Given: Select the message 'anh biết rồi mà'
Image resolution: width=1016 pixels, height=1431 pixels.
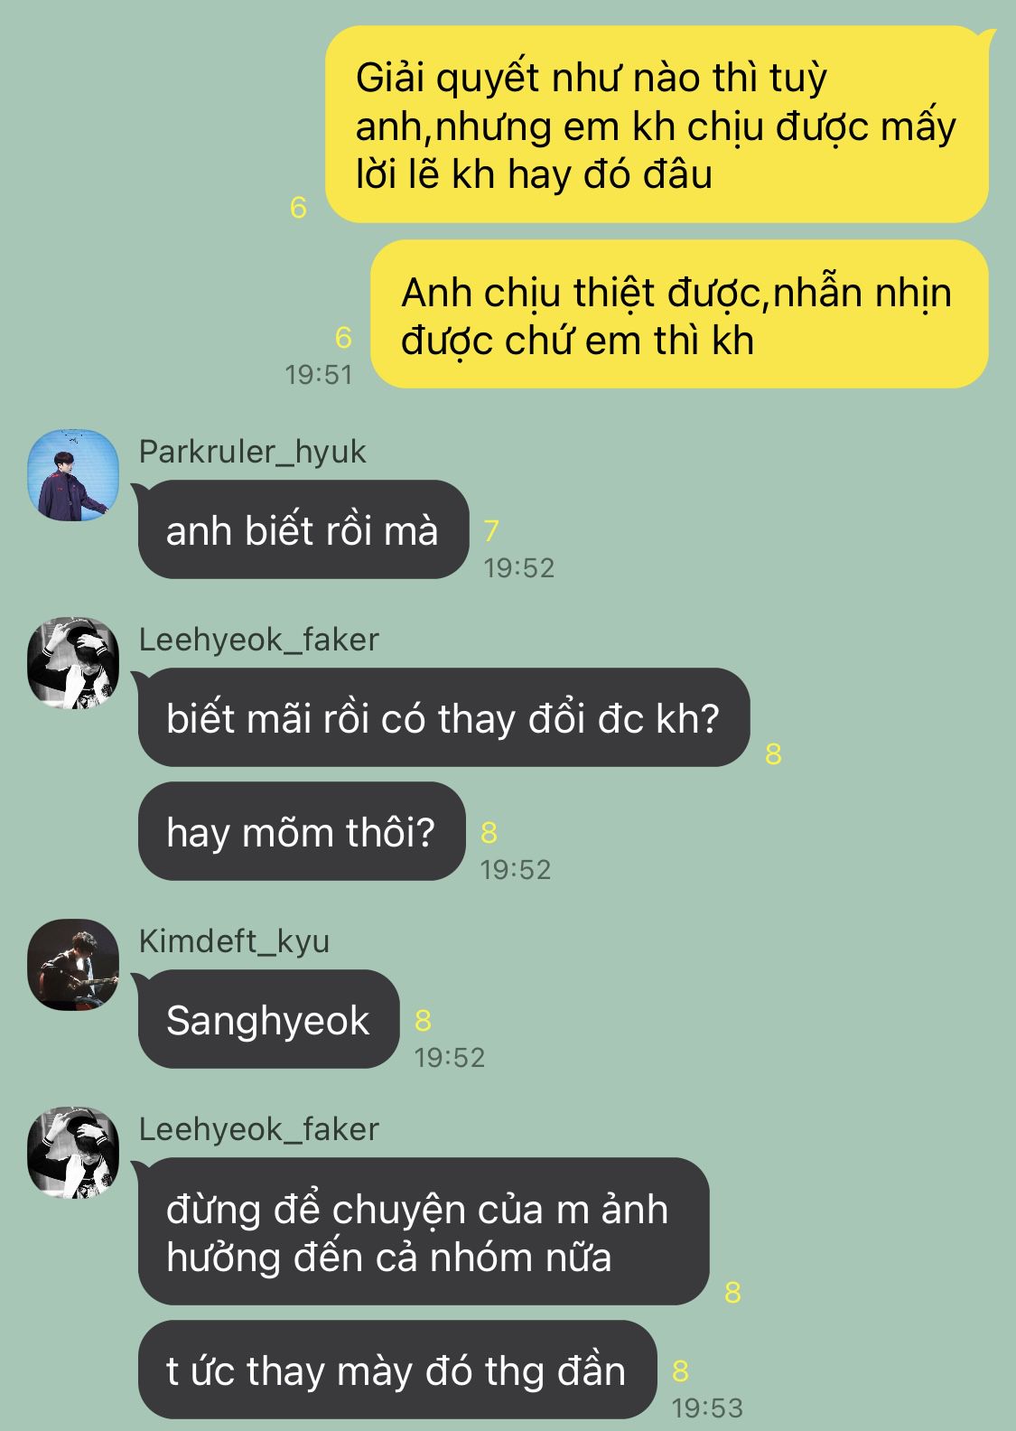Looking at the screenshot, I should click(x=303, y=530).
